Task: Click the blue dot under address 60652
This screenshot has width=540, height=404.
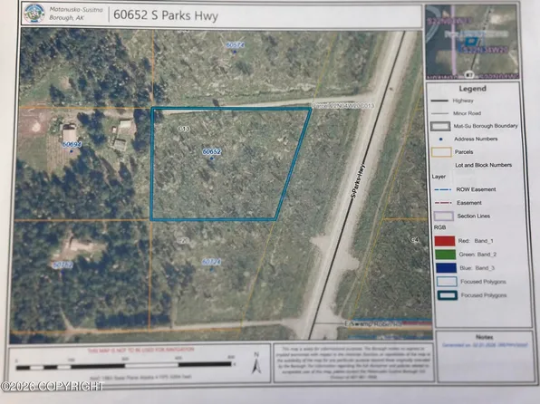Action: (x=212, y=159)
